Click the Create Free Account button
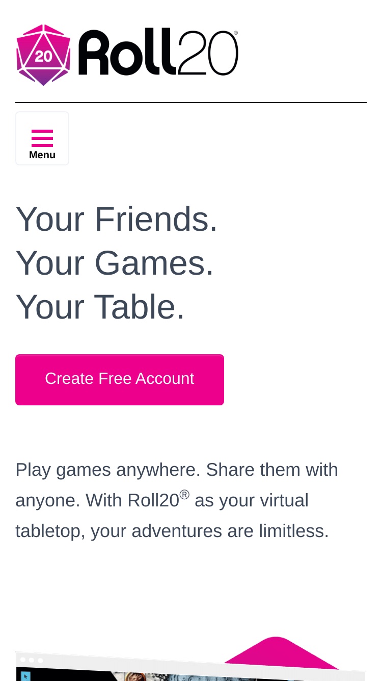The width and height of the screenshot is (382, 681). [120, 380]
